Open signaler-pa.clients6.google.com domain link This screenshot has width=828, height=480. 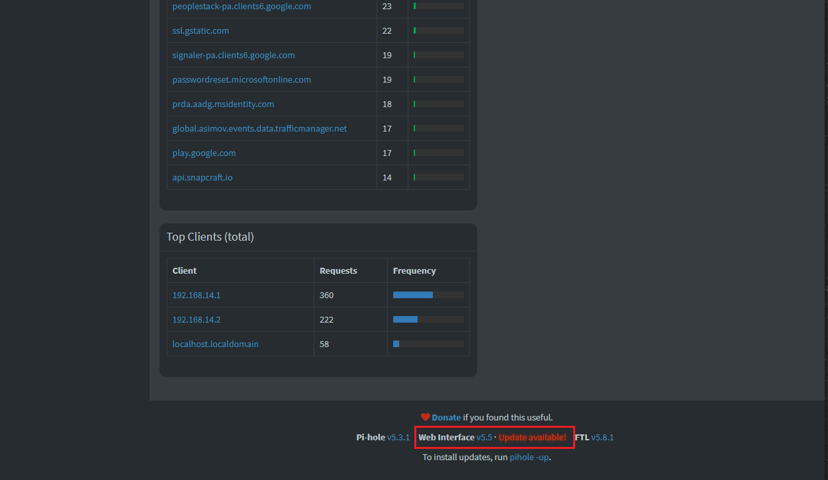[234, 55]
